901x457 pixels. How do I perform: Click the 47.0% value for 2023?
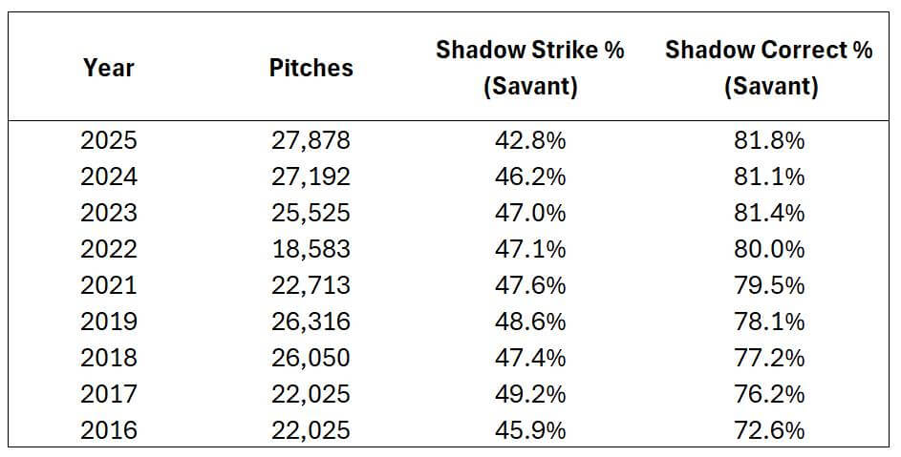tap(529, 213)
